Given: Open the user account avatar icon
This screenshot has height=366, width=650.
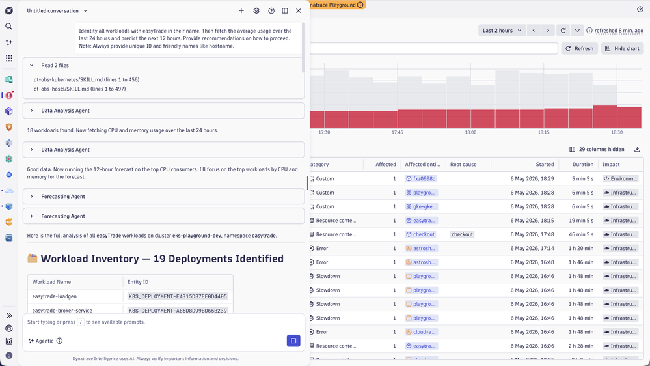Looking at the screenshot, I should (x=8, y=355).
